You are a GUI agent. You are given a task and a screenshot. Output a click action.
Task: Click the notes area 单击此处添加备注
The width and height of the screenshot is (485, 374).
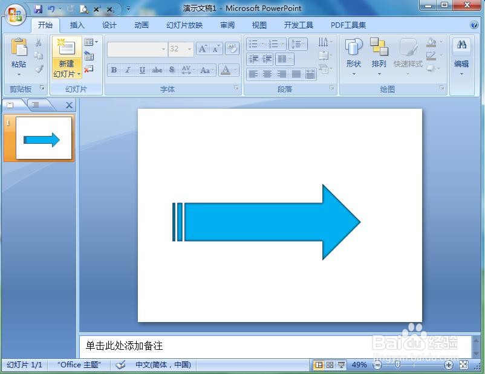(124, 346)
